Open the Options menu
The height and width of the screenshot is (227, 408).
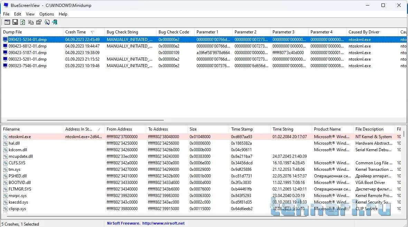[46, 14]
